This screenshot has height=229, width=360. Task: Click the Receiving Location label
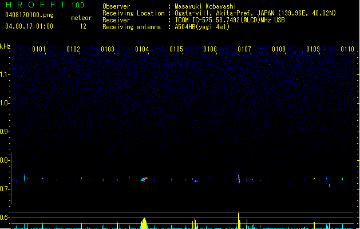133,13
